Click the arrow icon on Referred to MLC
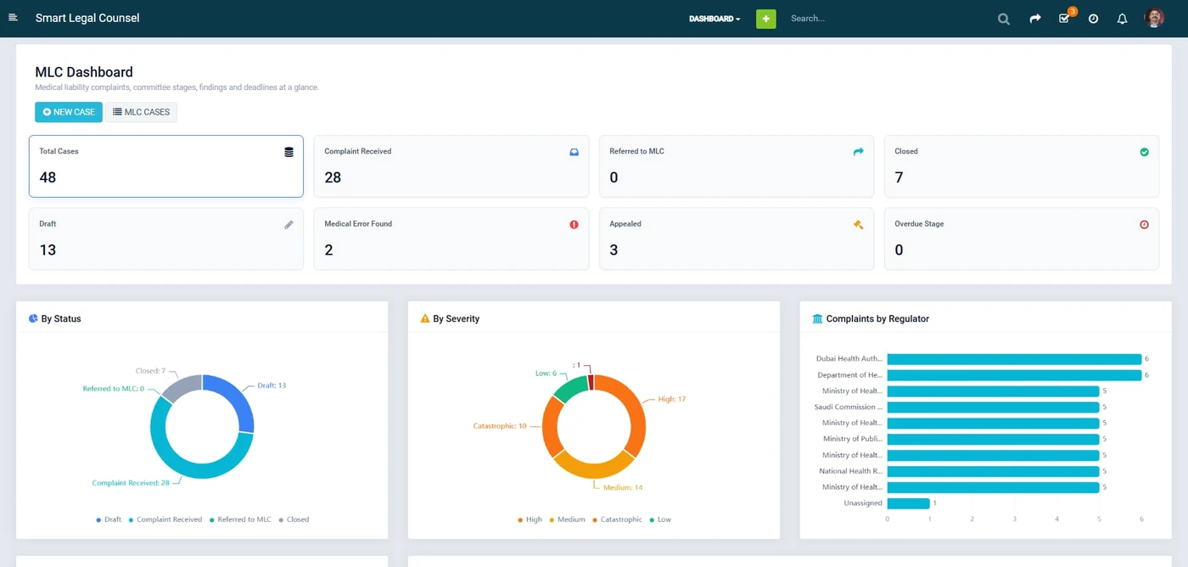Viewport: 1188px width, 567px height. (x=858, y=152)
